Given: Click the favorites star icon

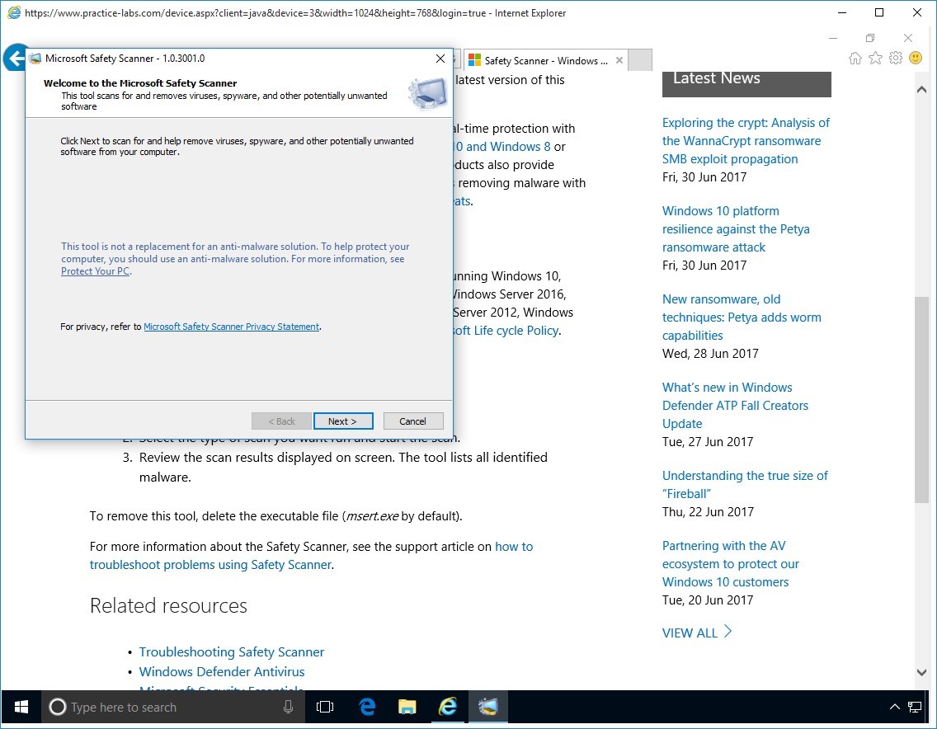Looking at the screenshot, I should tap(875, 59).
